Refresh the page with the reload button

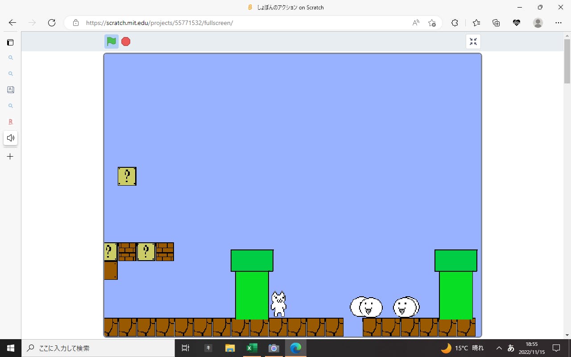[52, 23]
